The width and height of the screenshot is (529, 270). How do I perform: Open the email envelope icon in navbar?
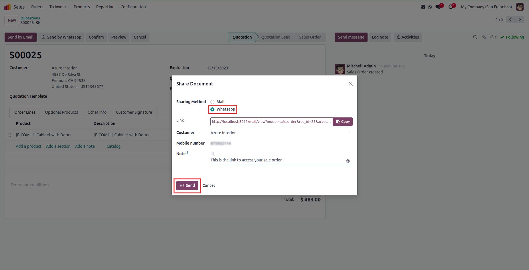(x=423, y=7)
